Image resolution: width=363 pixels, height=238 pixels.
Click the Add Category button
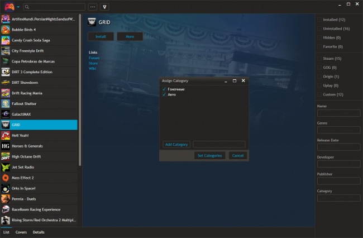(x=176, y=145)
